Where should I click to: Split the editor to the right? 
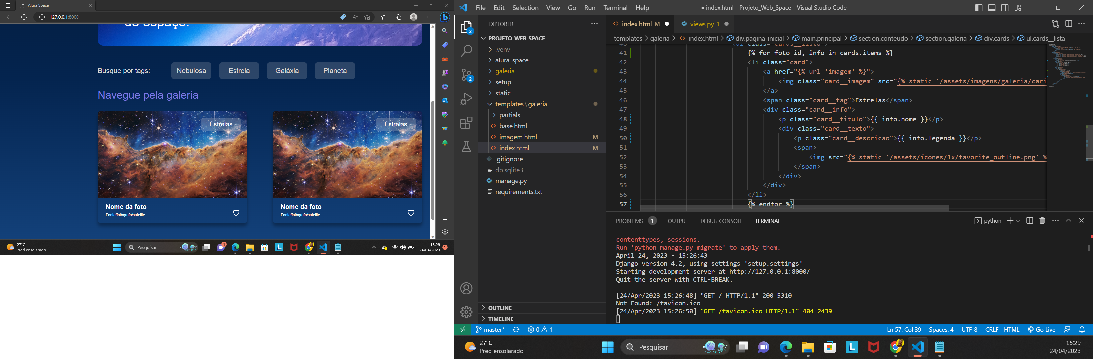[1069, 24]
